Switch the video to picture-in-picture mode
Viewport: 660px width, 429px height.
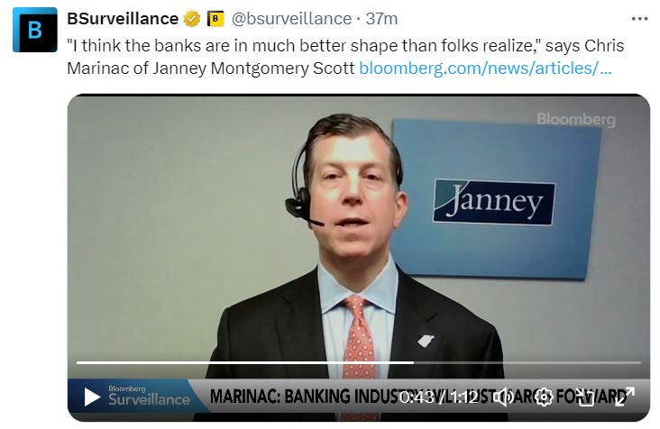[584, 397]
